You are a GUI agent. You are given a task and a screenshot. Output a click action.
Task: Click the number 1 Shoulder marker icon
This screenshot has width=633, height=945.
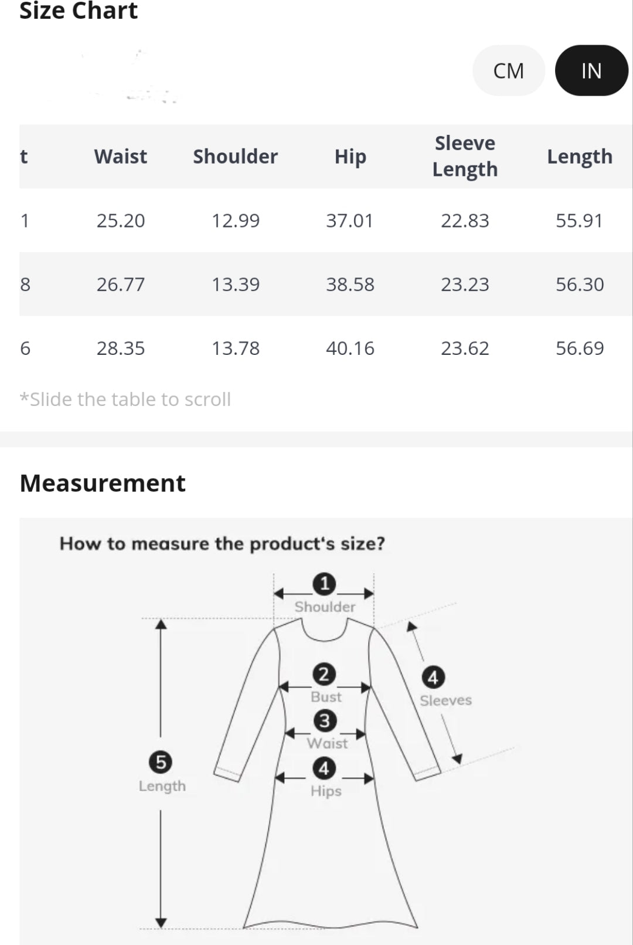tap(324, 584)
